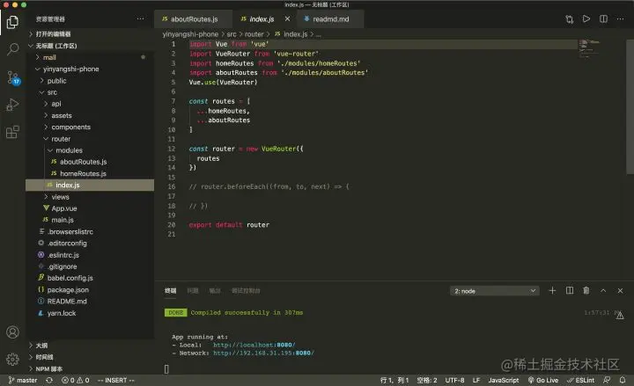Collapse the modules folder
Screen dimensions: 634x386
coord(90,150)
